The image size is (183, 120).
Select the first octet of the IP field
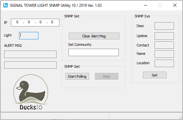click(17, 22)
